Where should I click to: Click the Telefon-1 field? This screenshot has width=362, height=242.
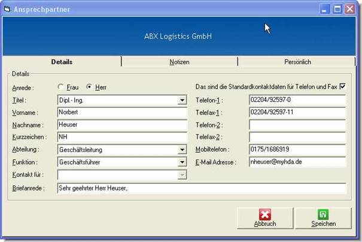click(x=297, y=100)
